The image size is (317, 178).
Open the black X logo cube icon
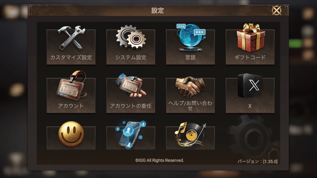[250, 85]
